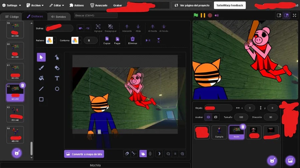Delete selection with Eliminar icon
Image resolution: width=300 pixels, height=168 pixels.
[133, 39]
